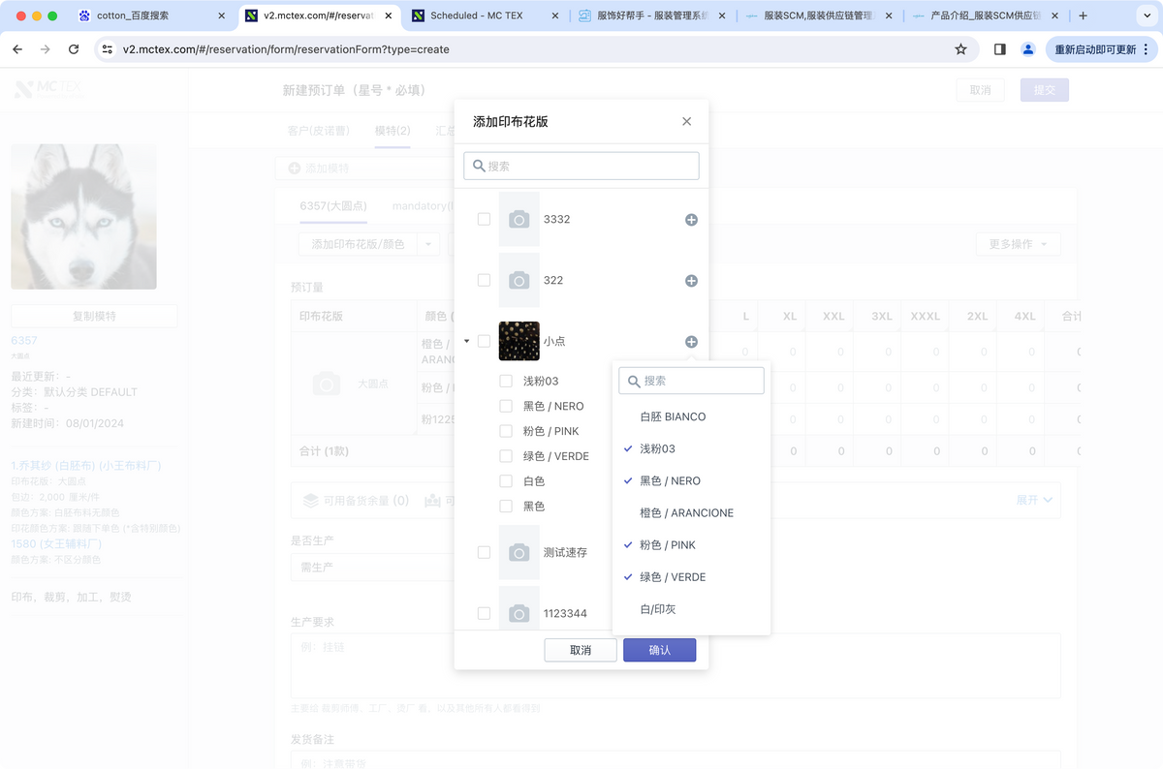Check the 3332 pattern checkbox
The image size is (1163, 769).
(x=484, y=220)
